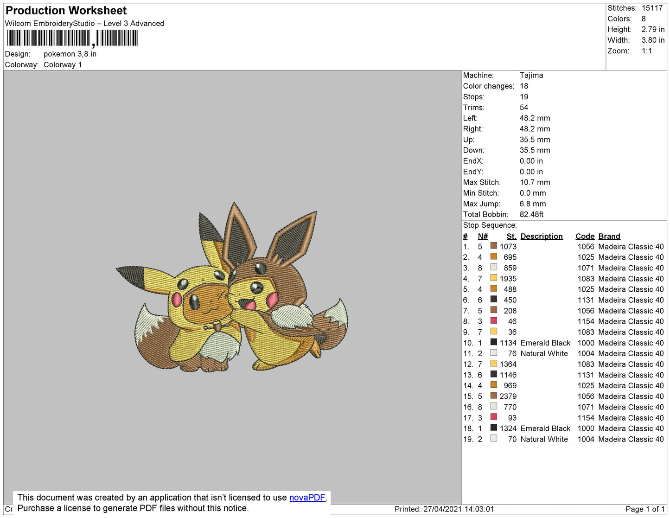Screen dimensions: 670x518
Task: Click the Description column header
Action: [542, 236]
